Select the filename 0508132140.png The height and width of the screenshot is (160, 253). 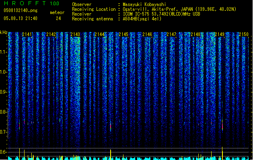click(21, 10)
